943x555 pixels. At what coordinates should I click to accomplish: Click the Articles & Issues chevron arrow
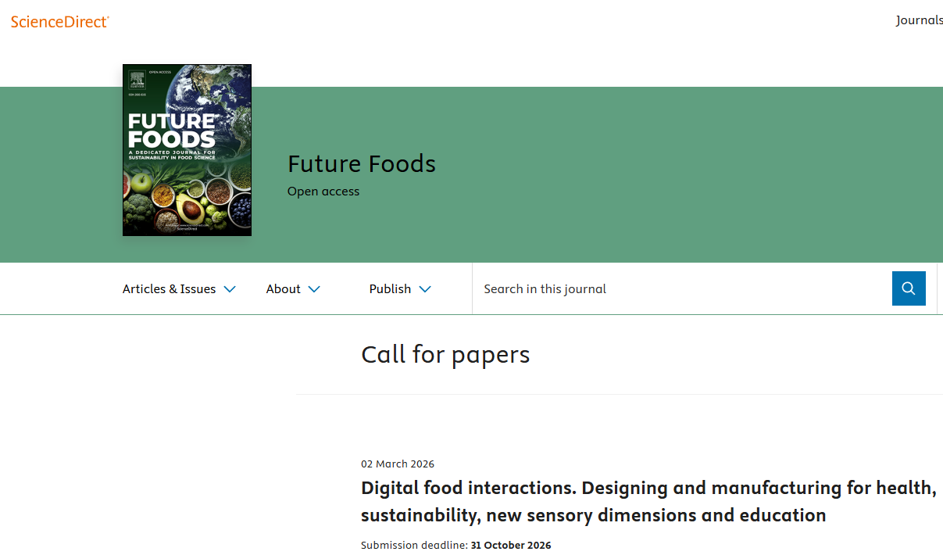tap(229, 288)
